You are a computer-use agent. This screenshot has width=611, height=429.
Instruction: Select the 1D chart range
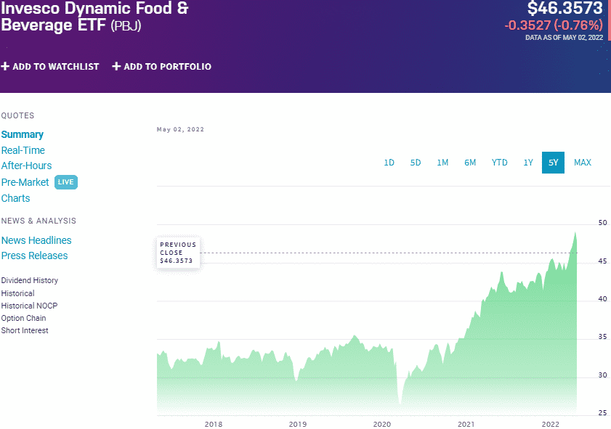tap(389, 163)
